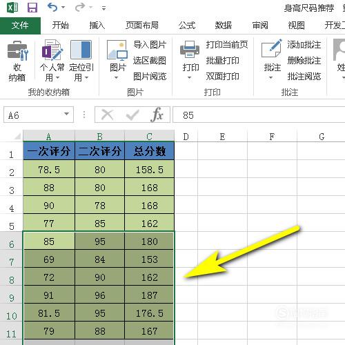Click cell containing 187

pyautogui.click(x=149, y=295)
